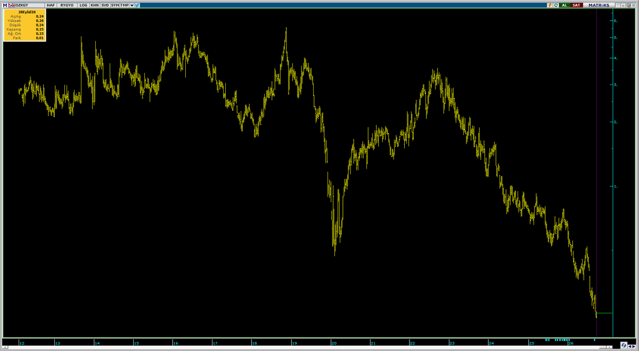
Task: Click the year 20 label on time axis
Action: pos(334,343)
